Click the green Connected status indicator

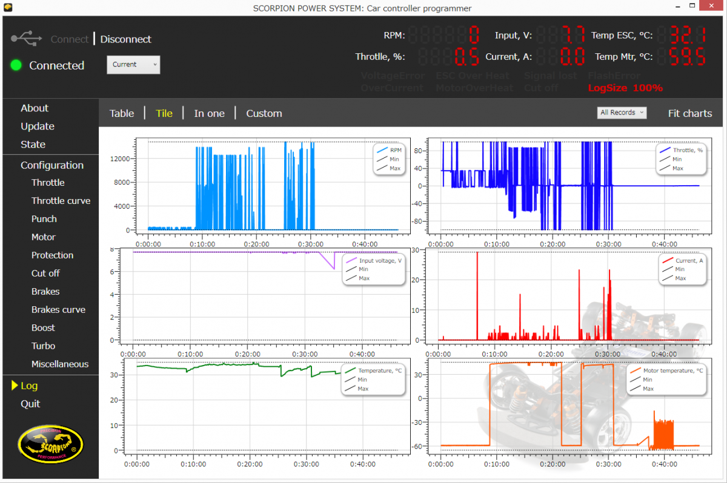coord(16,65)
